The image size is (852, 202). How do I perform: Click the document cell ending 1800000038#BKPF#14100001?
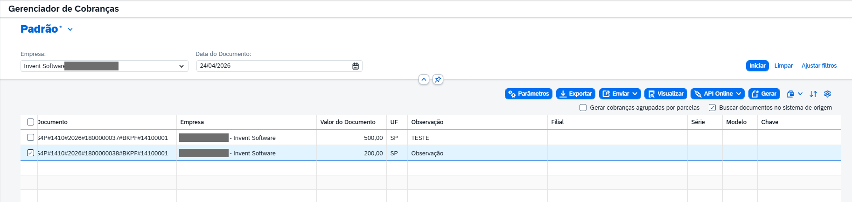(107, 153)
